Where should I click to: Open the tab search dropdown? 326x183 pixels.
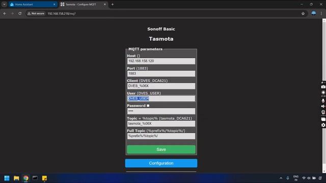coord(4,5)
